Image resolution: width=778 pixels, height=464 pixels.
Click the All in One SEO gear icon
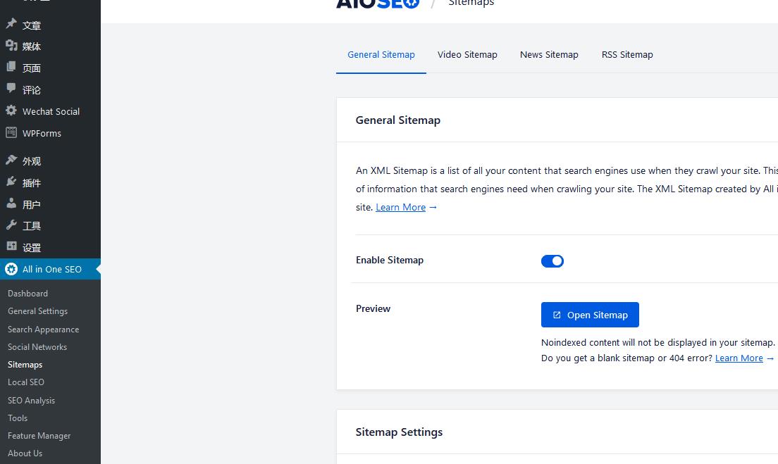11,269
